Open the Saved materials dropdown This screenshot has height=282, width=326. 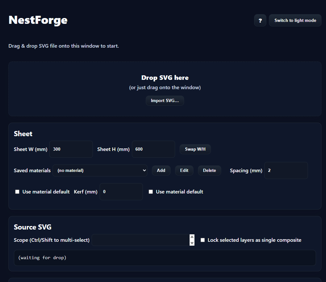(x=100, y=171)
